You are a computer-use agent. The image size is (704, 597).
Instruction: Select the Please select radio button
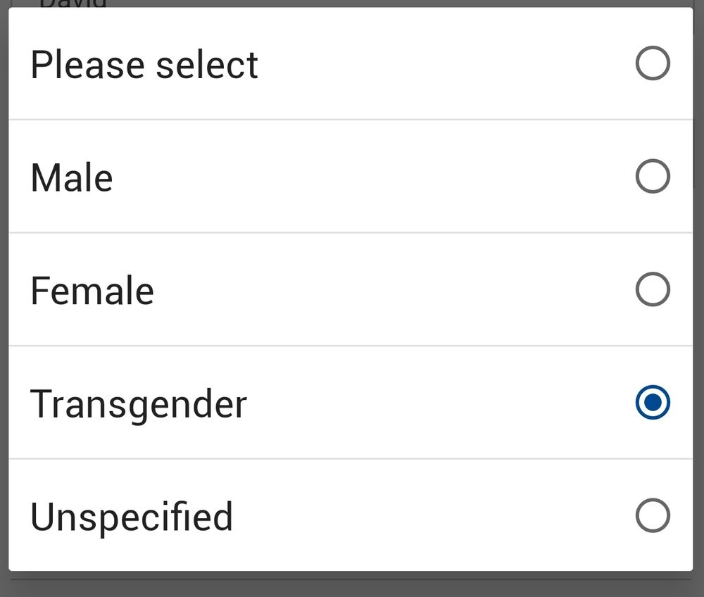point(653,64)
